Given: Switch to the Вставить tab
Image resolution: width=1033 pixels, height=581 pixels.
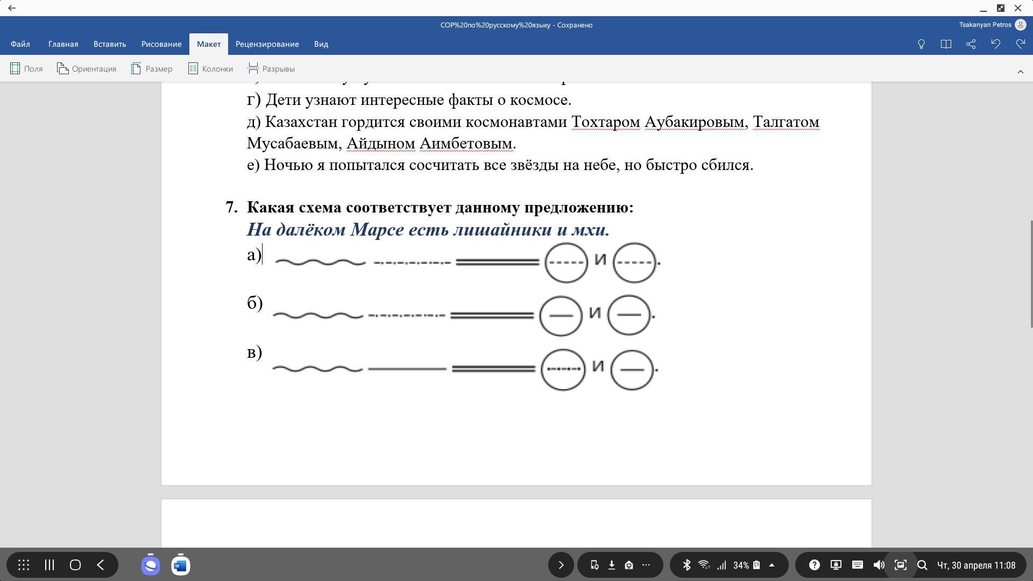Looking at the screenshot, I should pyautogui.click(x=110, y=44).
